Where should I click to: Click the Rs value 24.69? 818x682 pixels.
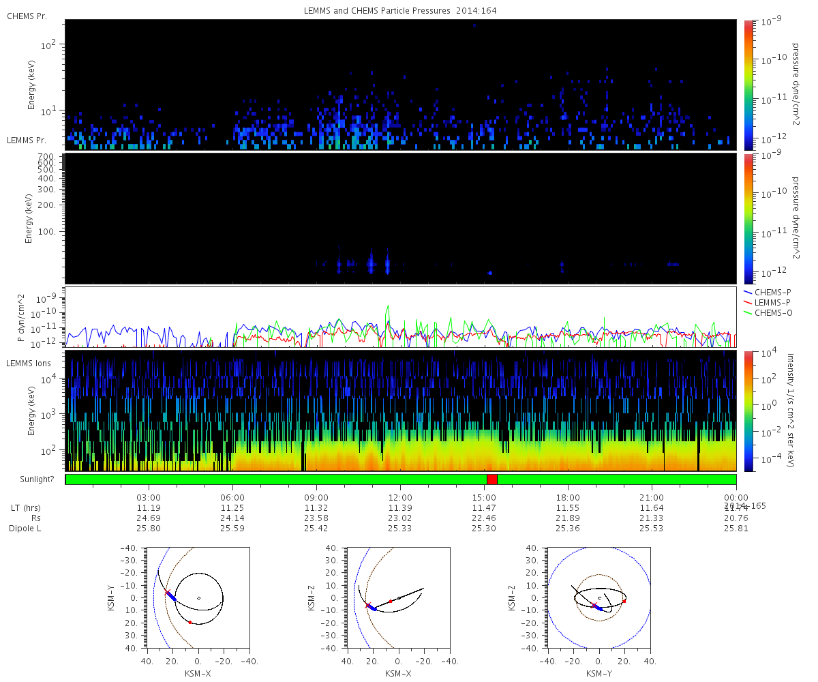(149, 518)
